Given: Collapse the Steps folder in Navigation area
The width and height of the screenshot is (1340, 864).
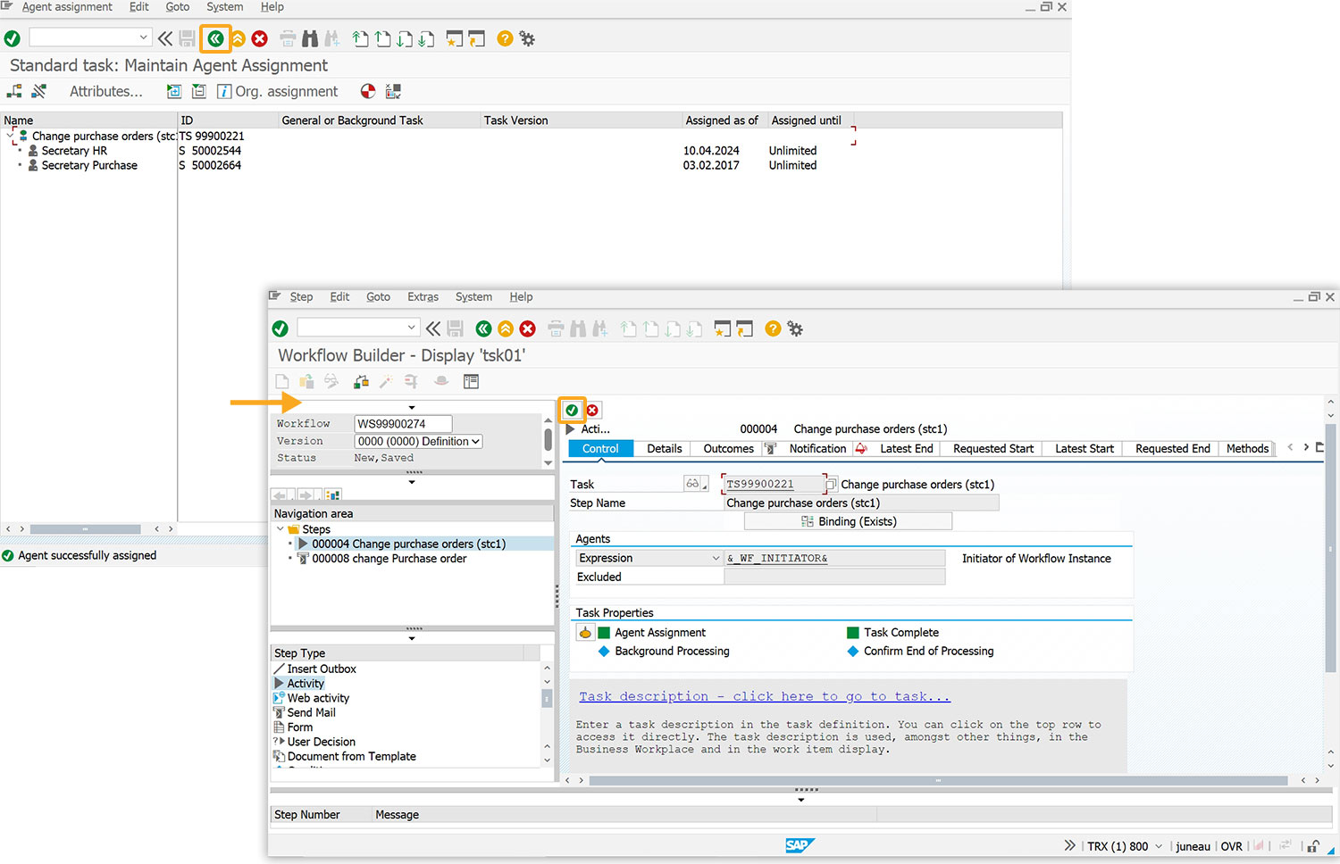Looking at the screenshot, I should pyautogui.click(x=281, y=529).
